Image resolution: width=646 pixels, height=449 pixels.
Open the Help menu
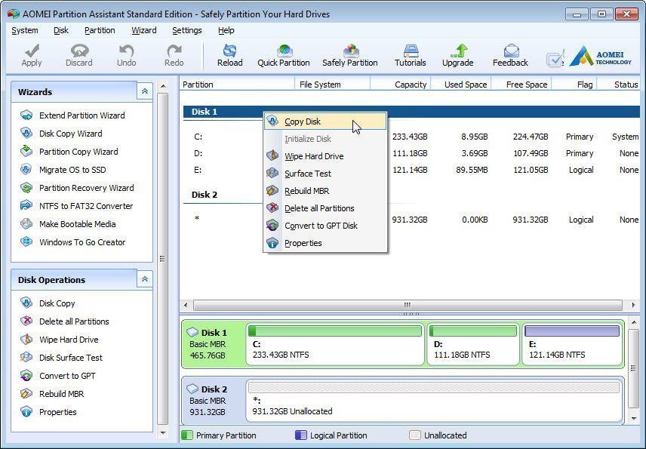(x=226, y=30)
